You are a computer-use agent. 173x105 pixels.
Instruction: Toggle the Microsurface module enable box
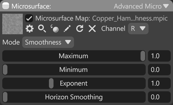[6, 6]
